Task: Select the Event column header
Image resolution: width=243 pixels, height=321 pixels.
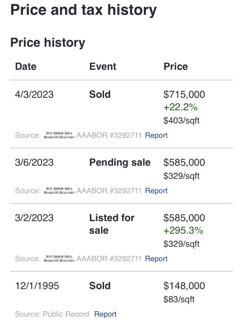Action: [x=103, y=67]
